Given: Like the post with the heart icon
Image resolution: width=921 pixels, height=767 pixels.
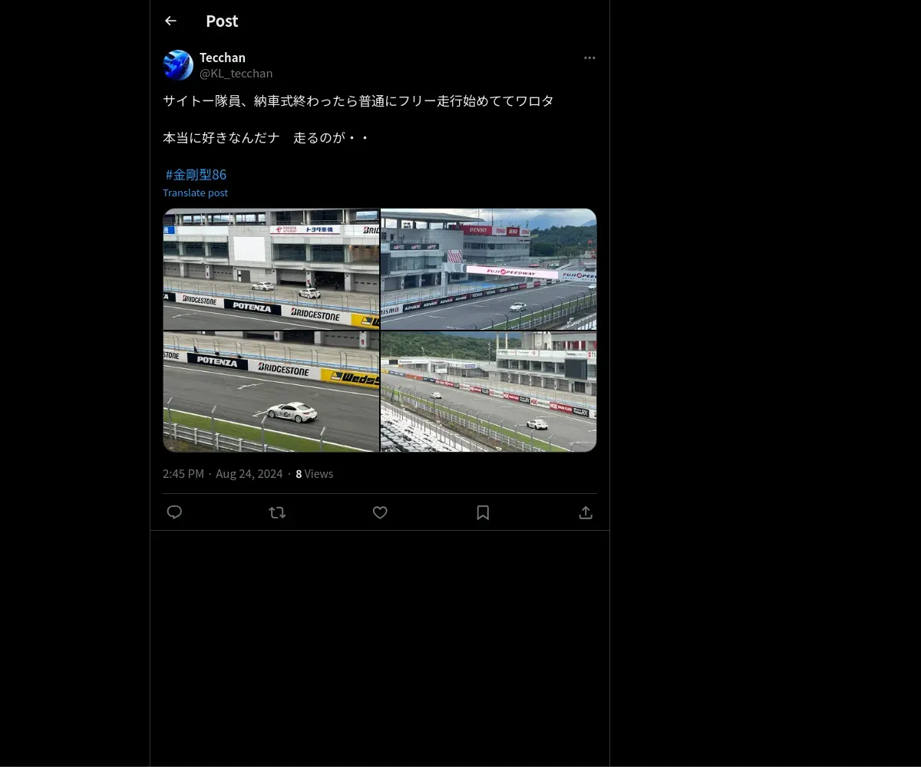Looking at the screenshot, I should 380,512.
